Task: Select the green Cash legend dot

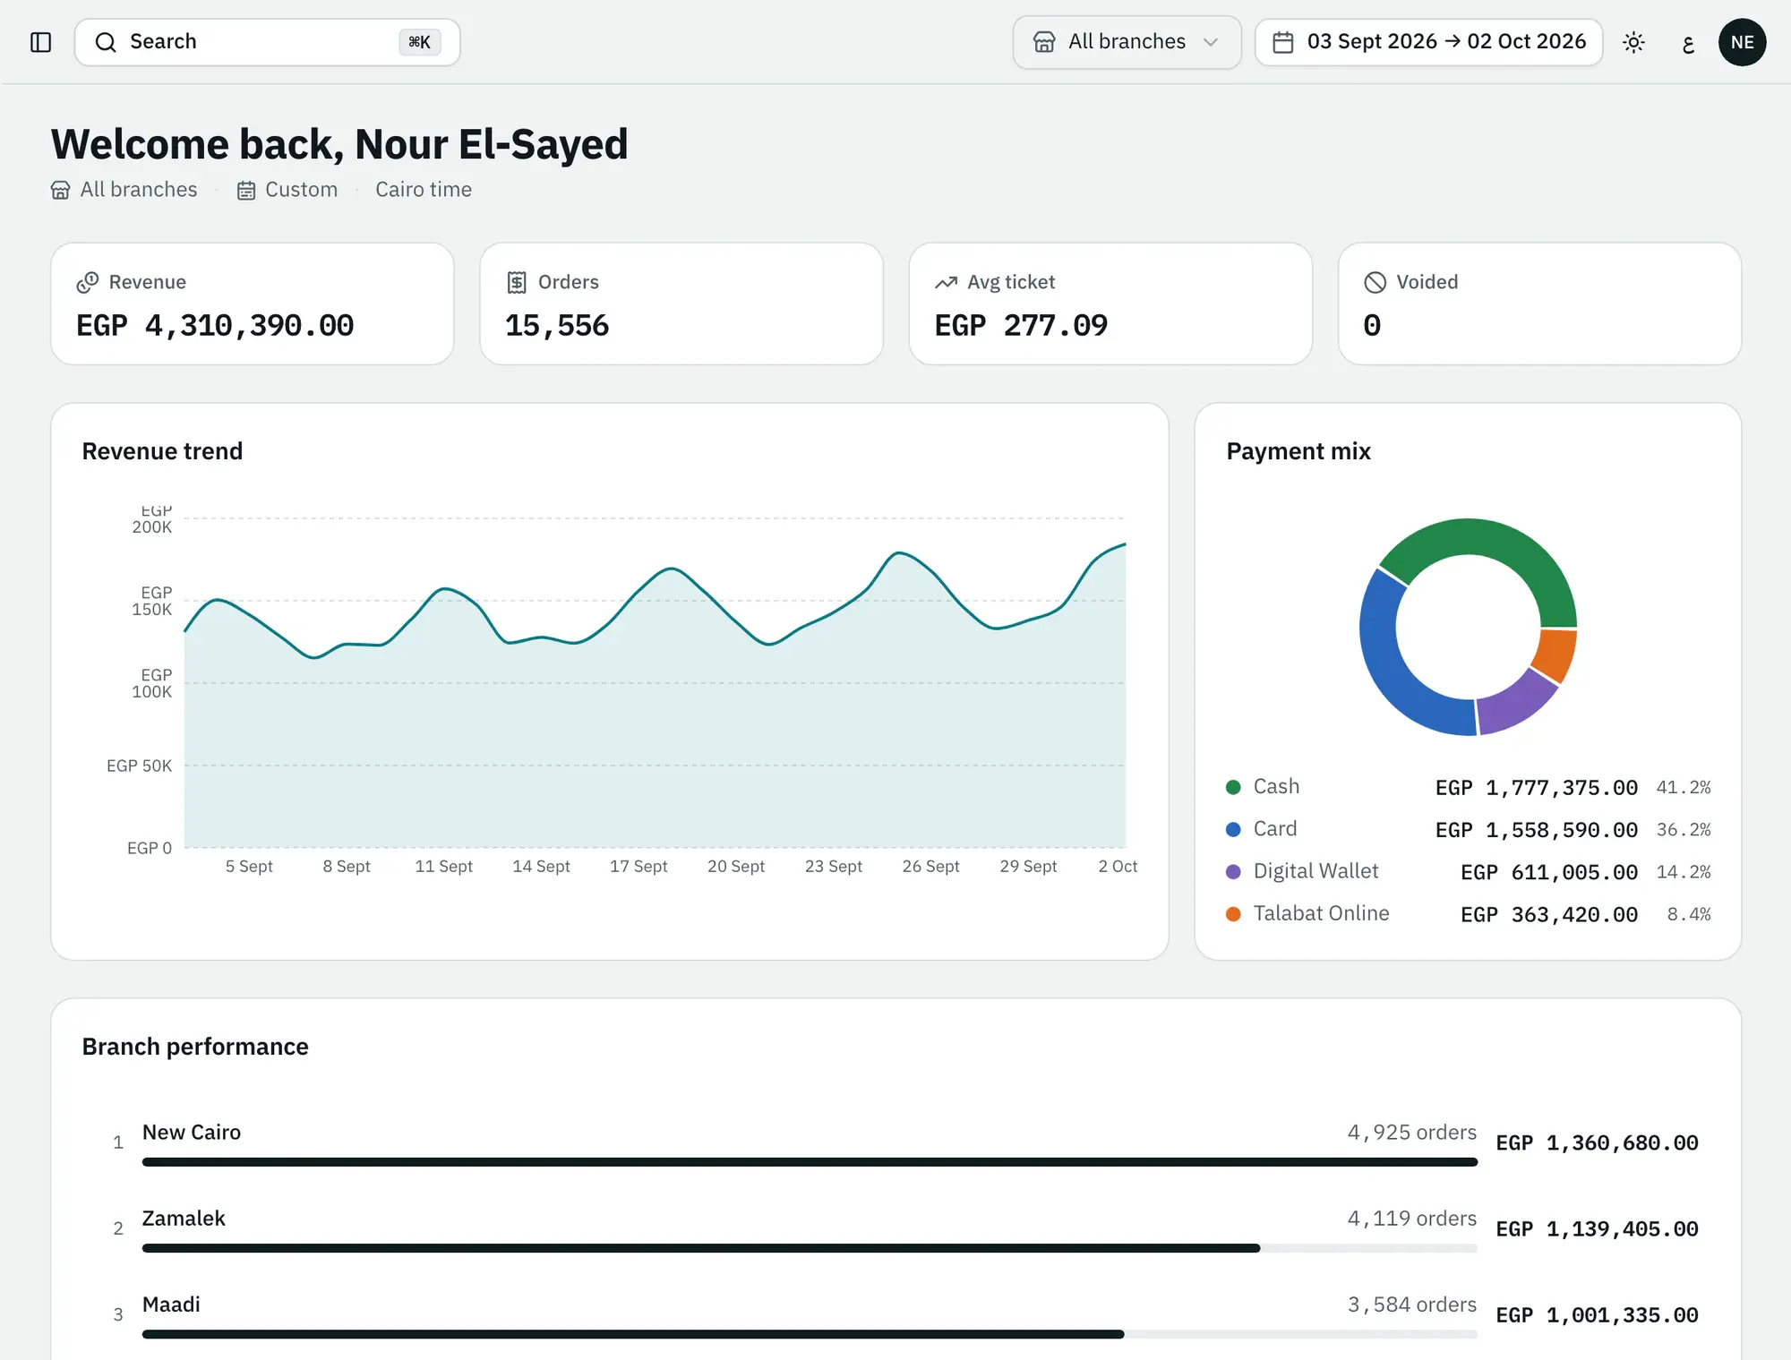Action: (1233, 787)
